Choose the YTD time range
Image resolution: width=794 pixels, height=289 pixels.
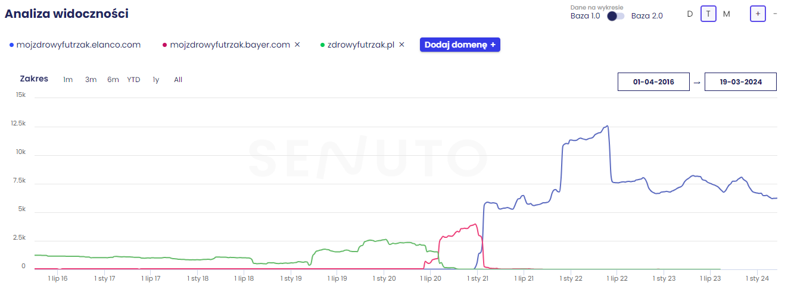[133, 80]
